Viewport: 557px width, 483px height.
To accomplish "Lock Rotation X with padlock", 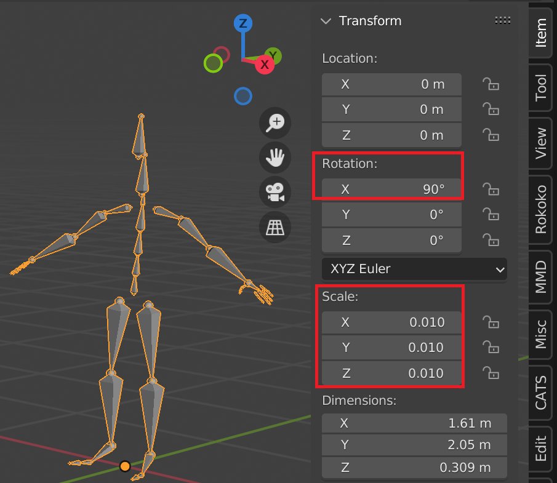I will coord(491,190).
